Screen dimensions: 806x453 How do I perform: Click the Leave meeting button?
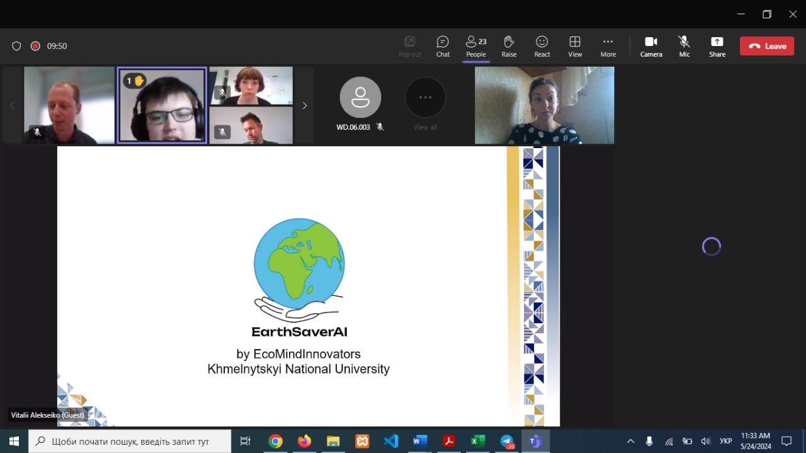[x=766, y=46]
